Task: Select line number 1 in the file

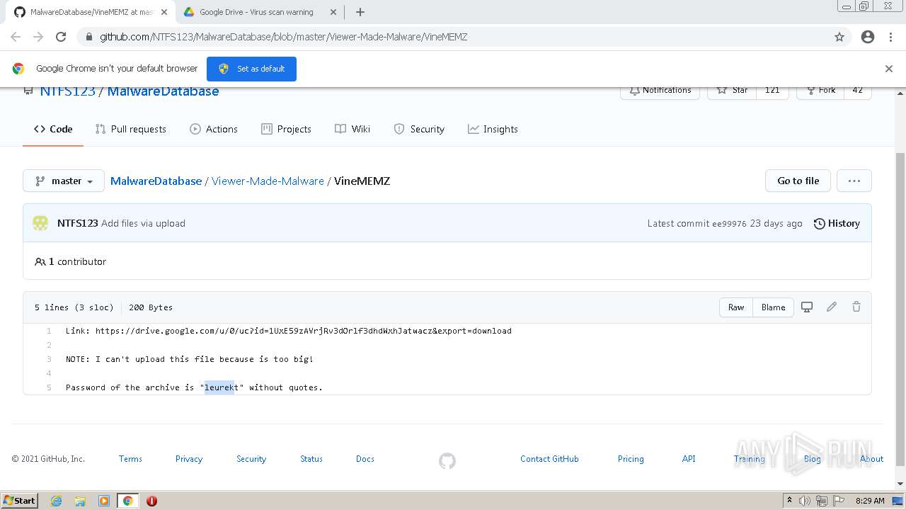Action: pyautogui.click(x=49, y=331)
